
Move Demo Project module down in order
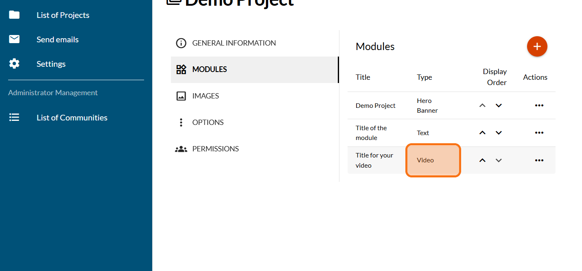click(x=499, y=105)
